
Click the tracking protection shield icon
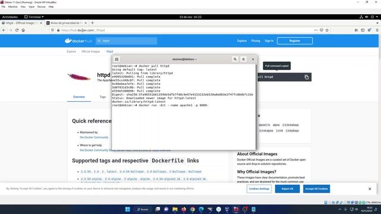pyautogui.click(x=52, y=30)
